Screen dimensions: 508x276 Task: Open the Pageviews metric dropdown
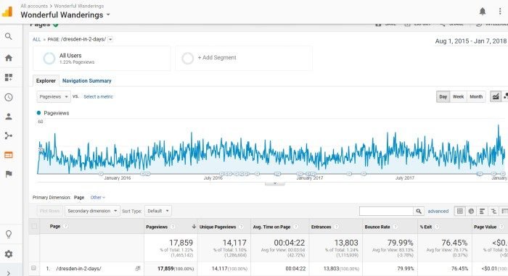click(54, 96)
